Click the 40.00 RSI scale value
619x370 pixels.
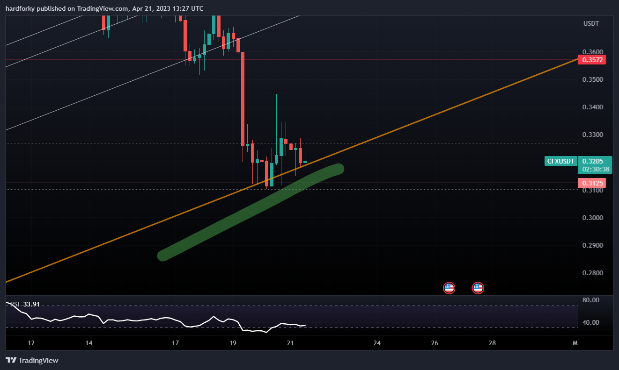[x=590, y=322]
